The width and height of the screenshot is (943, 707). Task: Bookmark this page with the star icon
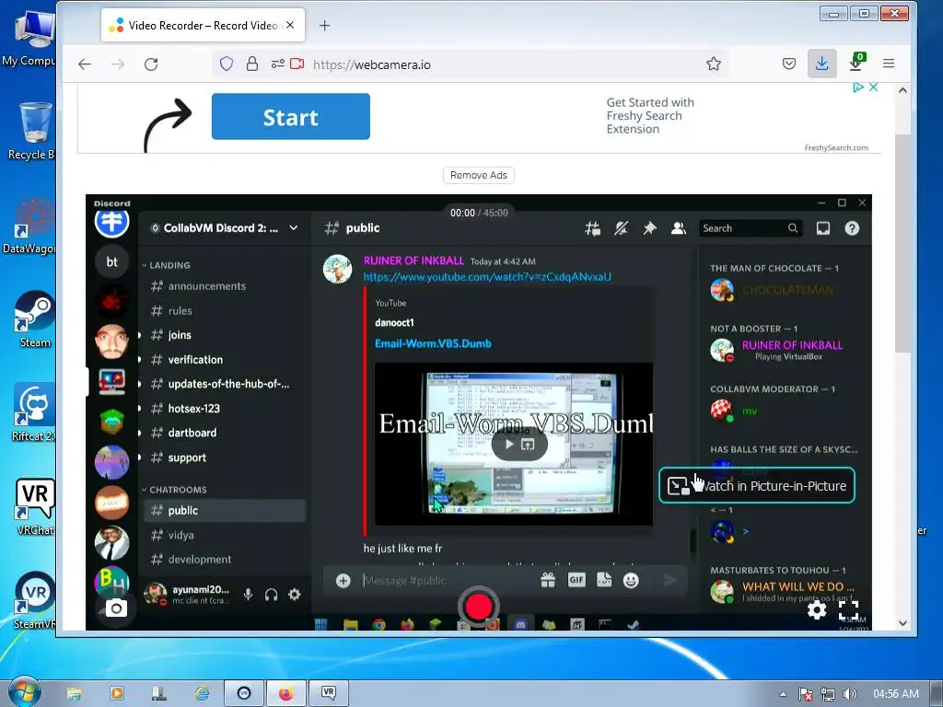(714, 64)
